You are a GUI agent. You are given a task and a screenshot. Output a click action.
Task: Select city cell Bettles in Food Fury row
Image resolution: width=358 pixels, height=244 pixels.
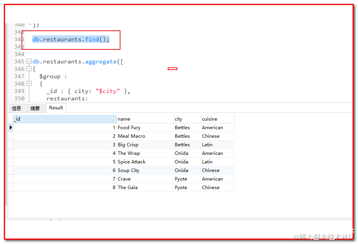point(187,128)
